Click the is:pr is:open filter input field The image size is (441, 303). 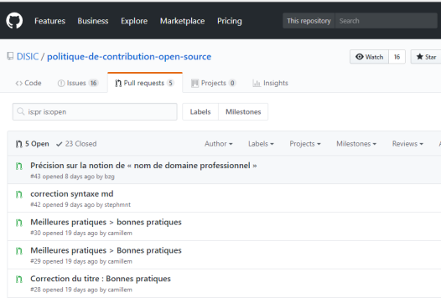coord(95,112)
